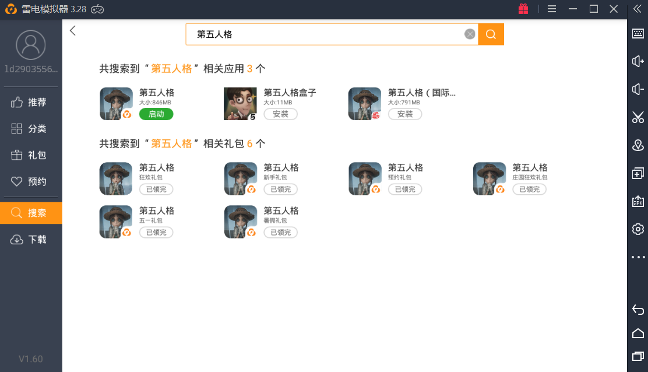Image resolution: width=648 pixels, height=372 pixels.
Task: Install APK via sidebar APK icon
Action: 638,201
